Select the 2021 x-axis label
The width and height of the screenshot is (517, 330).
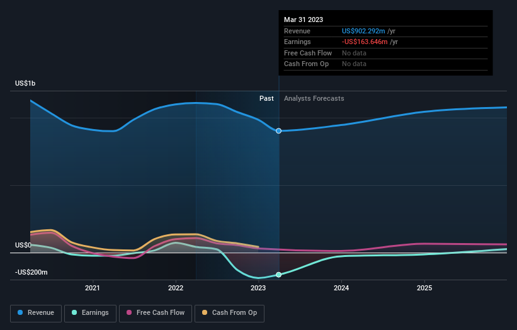click(x=93, y=288)
